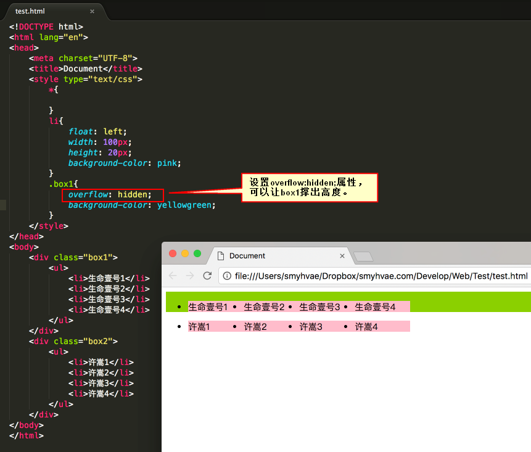Click the yellow annotation callout box
The width and height of the screenshot is (531, 452).
click(x=310, y=187)
